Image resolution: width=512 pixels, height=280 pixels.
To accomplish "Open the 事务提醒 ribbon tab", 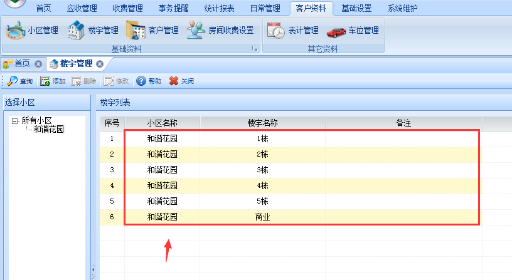I will point(173,8).
